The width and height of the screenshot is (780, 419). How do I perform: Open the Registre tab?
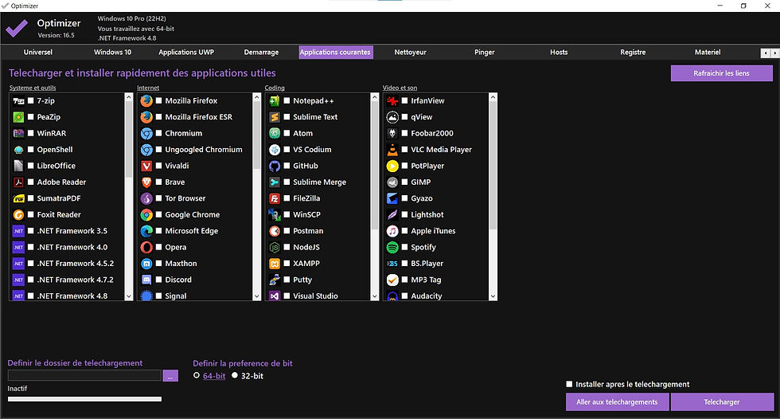633,53
